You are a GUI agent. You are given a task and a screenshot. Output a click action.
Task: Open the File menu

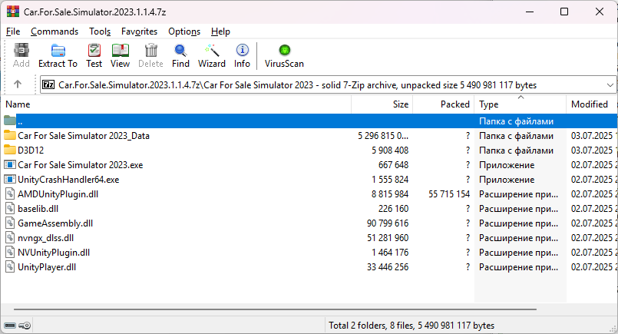pos(13,31)
